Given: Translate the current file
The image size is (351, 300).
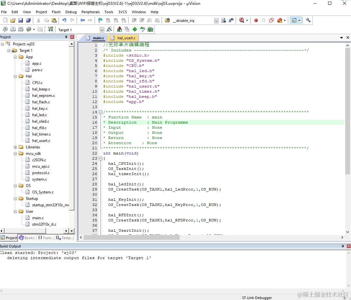Looking at the screenshot, I should 5,29.
